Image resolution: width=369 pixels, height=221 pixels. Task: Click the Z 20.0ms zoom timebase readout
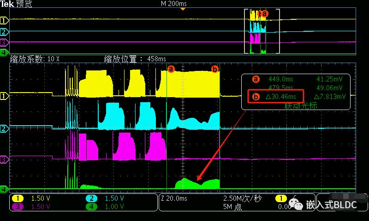point(174,199)
